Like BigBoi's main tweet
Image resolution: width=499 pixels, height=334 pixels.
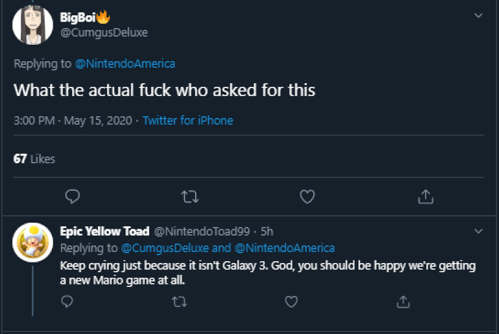tap(308, 196)
